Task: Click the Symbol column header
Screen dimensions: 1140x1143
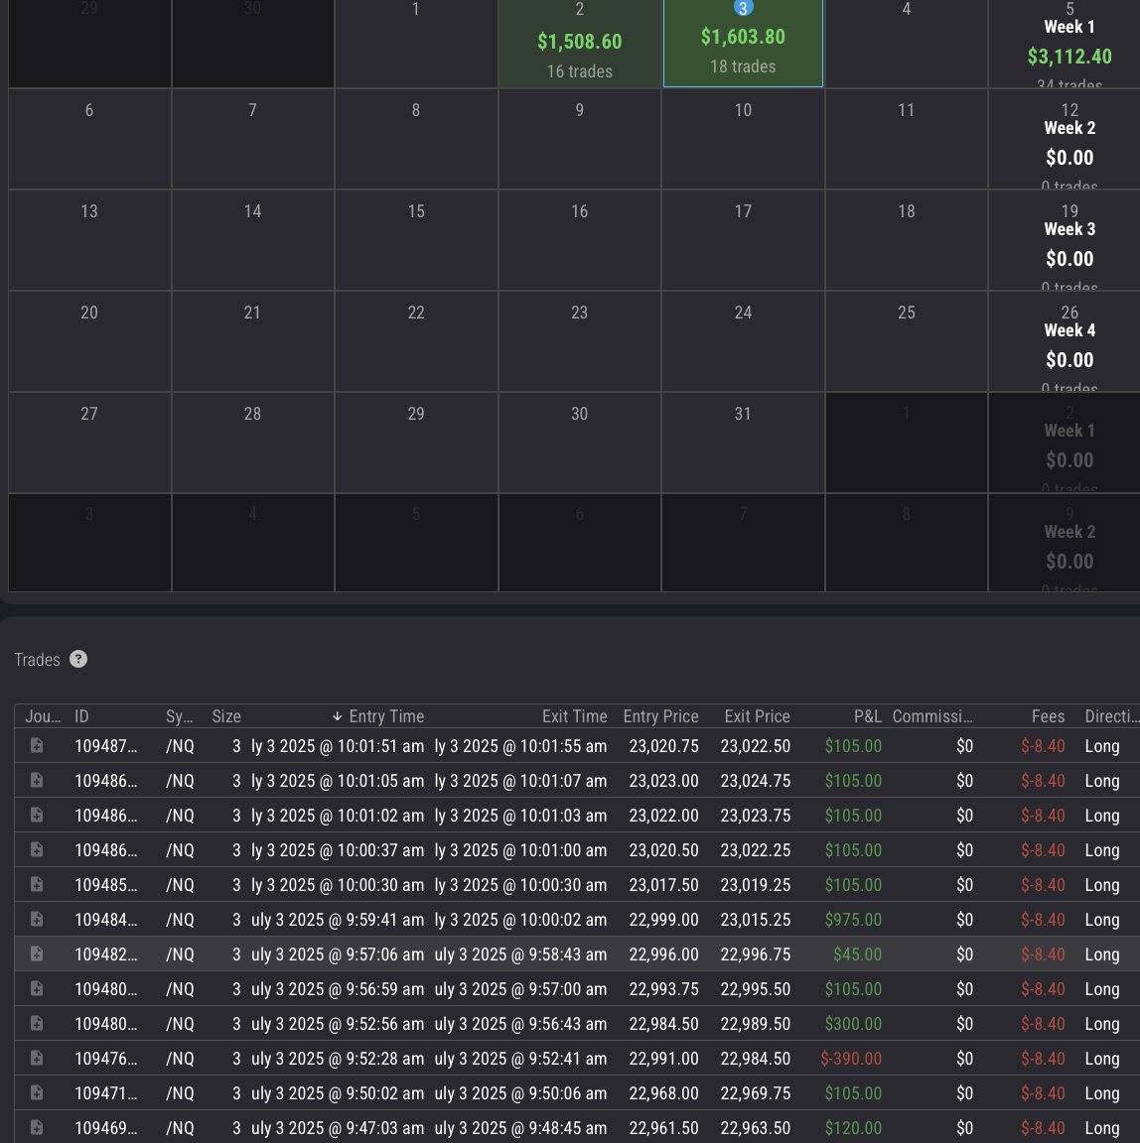Action: pyautogui.click(x=179, y=716)
